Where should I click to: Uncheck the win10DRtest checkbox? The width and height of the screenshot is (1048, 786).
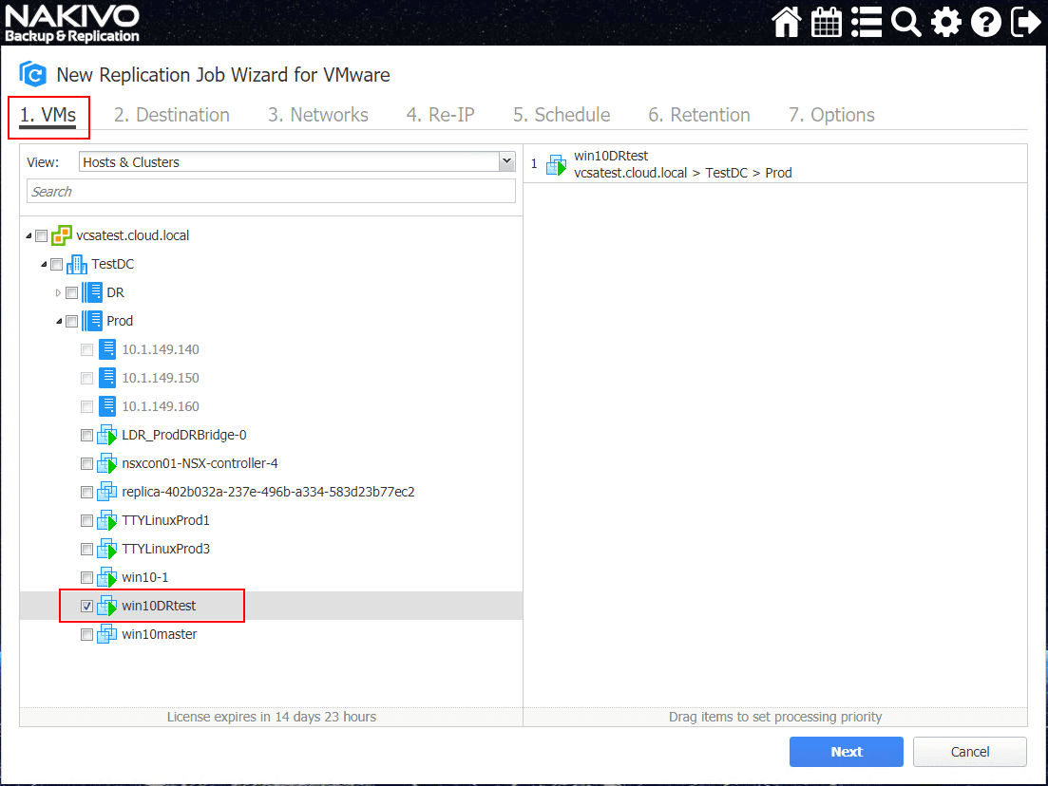pos(86,606)
